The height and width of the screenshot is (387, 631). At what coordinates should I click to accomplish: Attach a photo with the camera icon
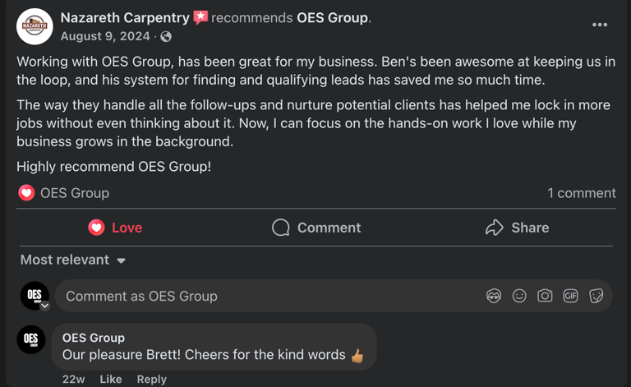[545, 296]
